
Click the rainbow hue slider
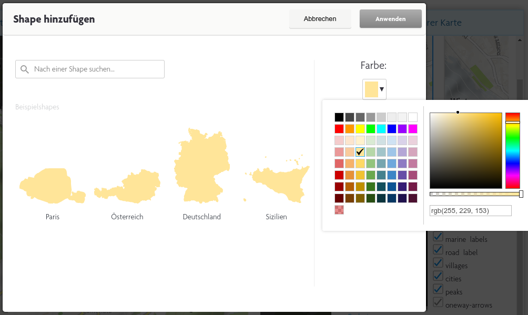coord(512,150)
